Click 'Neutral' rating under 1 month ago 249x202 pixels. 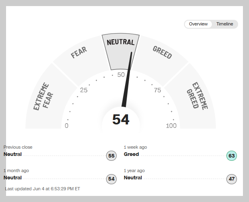tap(13, 177)
